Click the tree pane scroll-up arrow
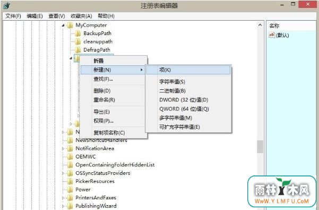The image size is (319, 210). (x=260, y=25)
